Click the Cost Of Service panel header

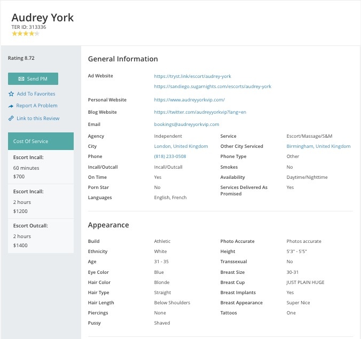(x=41, y=141)
